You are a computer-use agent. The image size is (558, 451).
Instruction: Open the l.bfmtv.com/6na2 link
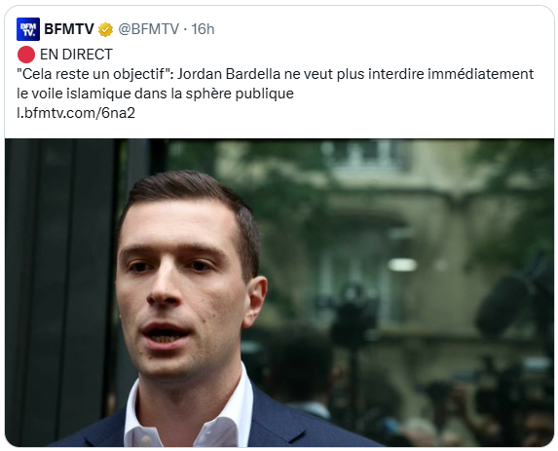[76, 113]
